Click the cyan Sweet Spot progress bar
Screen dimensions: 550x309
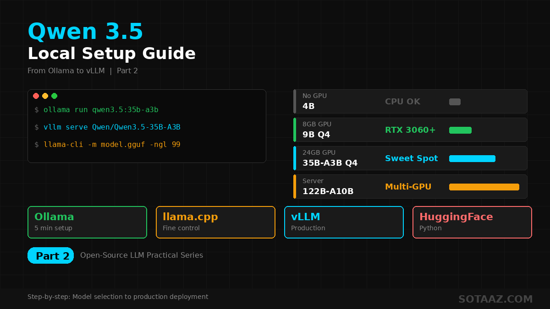pos(472,158)
